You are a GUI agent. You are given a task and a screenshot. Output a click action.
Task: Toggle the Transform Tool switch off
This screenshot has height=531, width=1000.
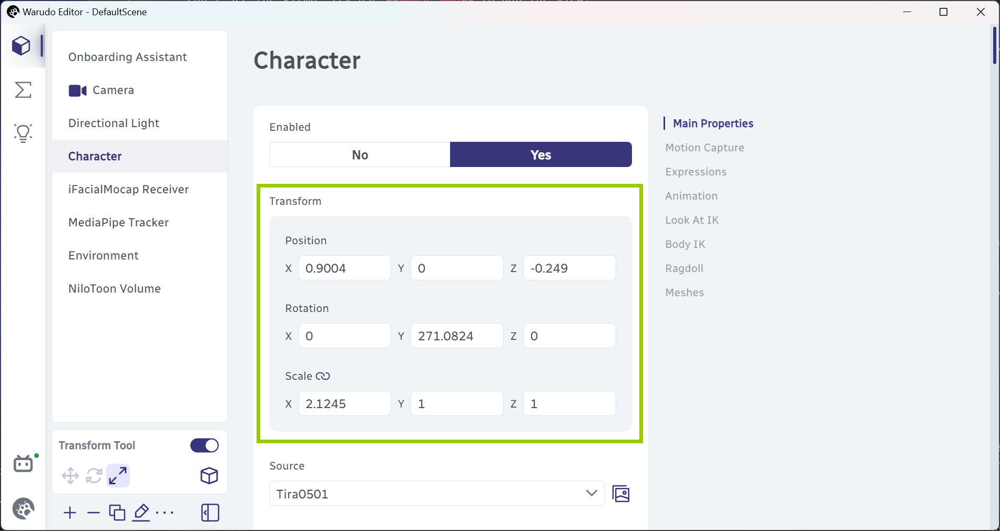(x=205, y=445)
